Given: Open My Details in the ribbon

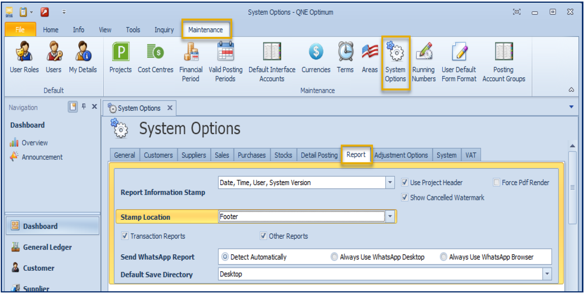Looking at the screenshot, I should [83, 58].
